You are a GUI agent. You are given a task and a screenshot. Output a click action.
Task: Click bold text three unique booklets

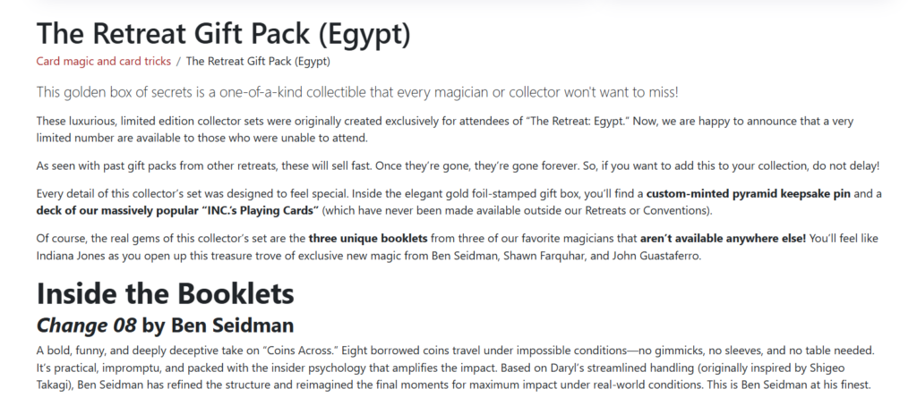[x=368, y=239]
